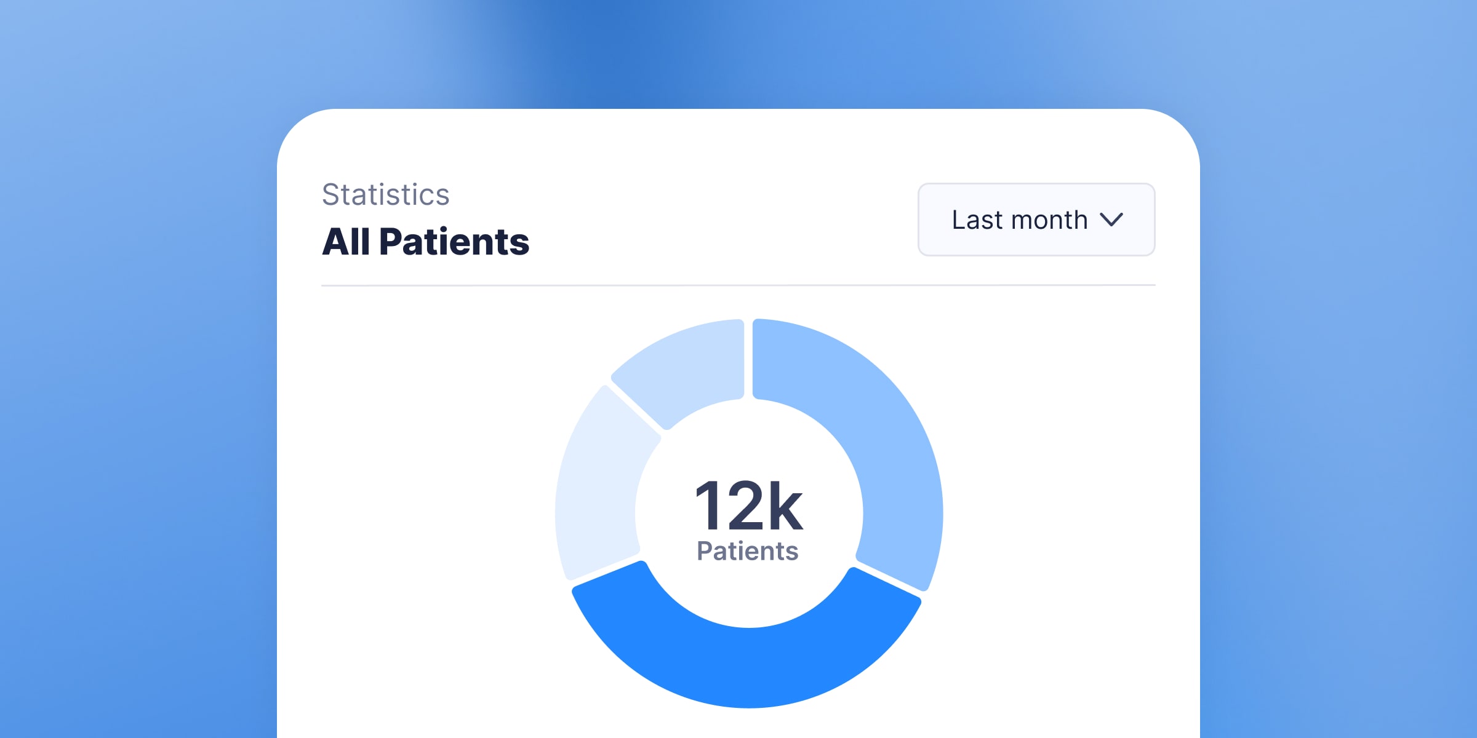Click the divider line below the header

(x=738, y=285)
